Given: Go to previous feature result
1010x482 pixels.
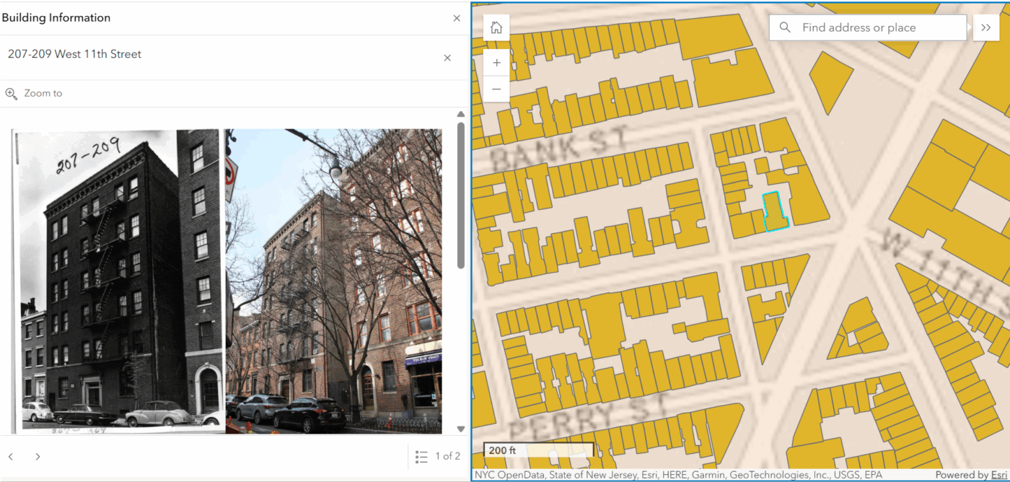Looking at the screenshot, I should (11, 457).
